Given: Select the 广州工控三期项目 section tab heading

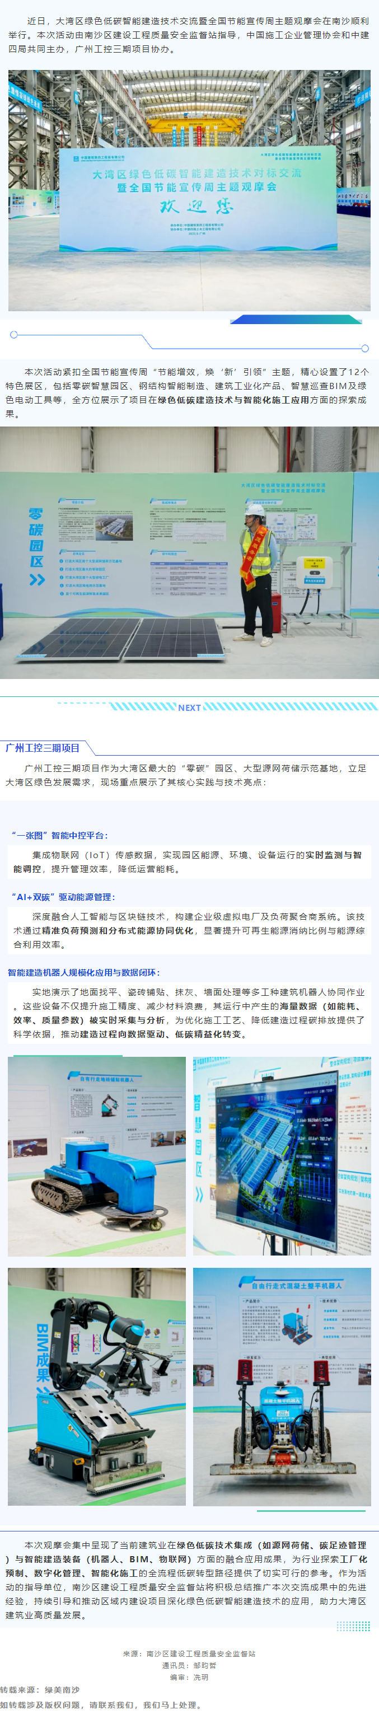Looking at the screenshot, I should pyautogui.click(x=43, y=748).
